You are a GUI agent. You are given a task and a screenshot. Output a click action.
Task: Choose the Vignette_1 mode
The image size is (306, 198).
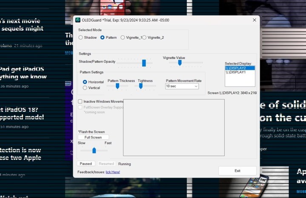pos(123,37)
